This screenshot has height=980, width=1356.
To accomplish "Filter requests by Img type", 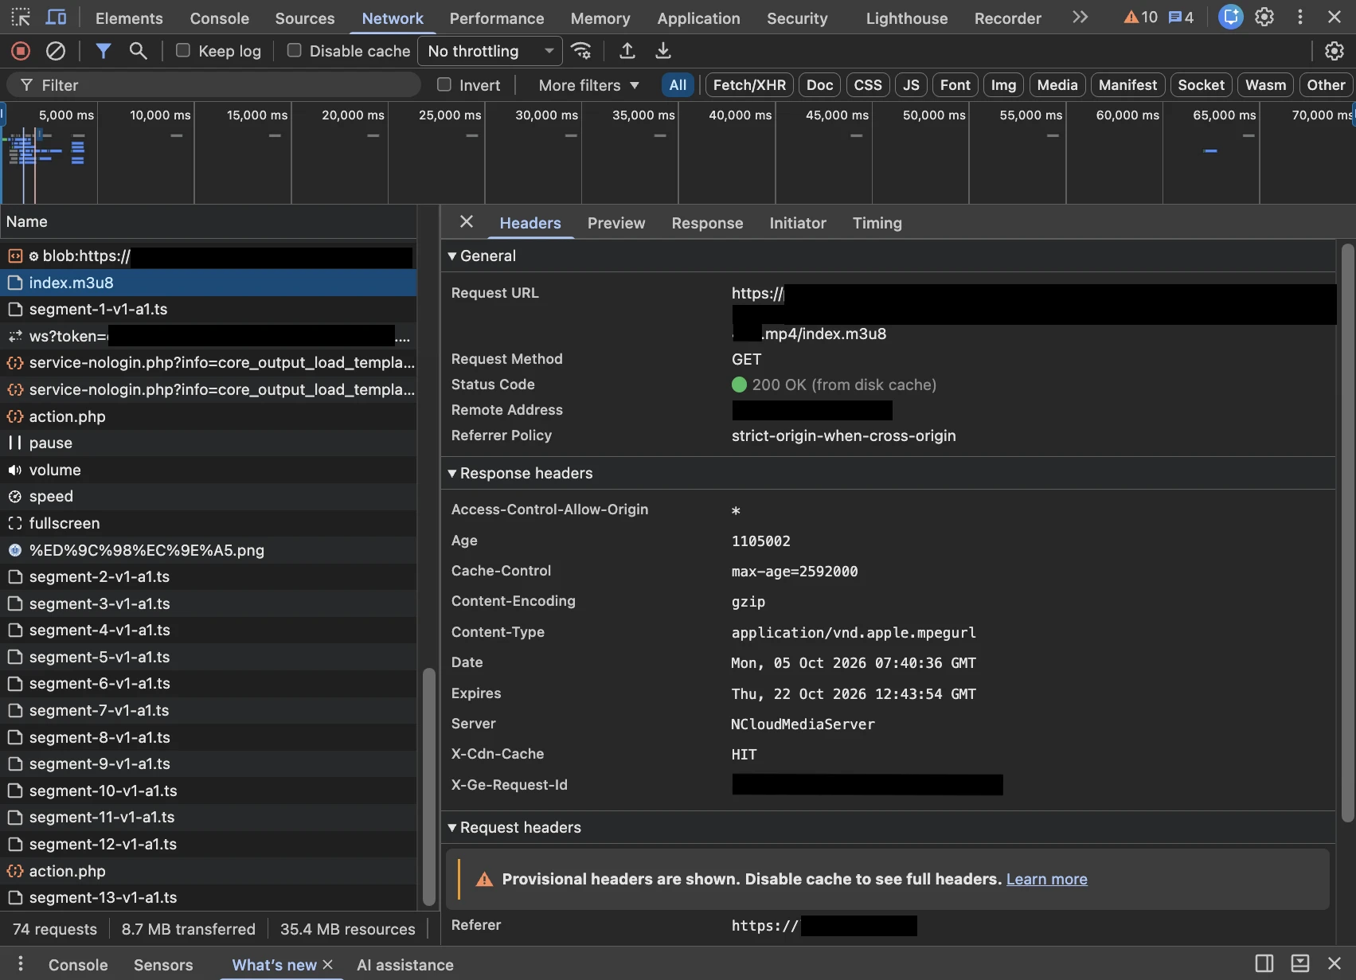I will pos(1003,84).
